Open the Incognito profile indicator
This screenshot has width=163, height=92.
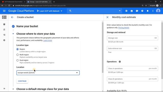click(x=154, y=6)
